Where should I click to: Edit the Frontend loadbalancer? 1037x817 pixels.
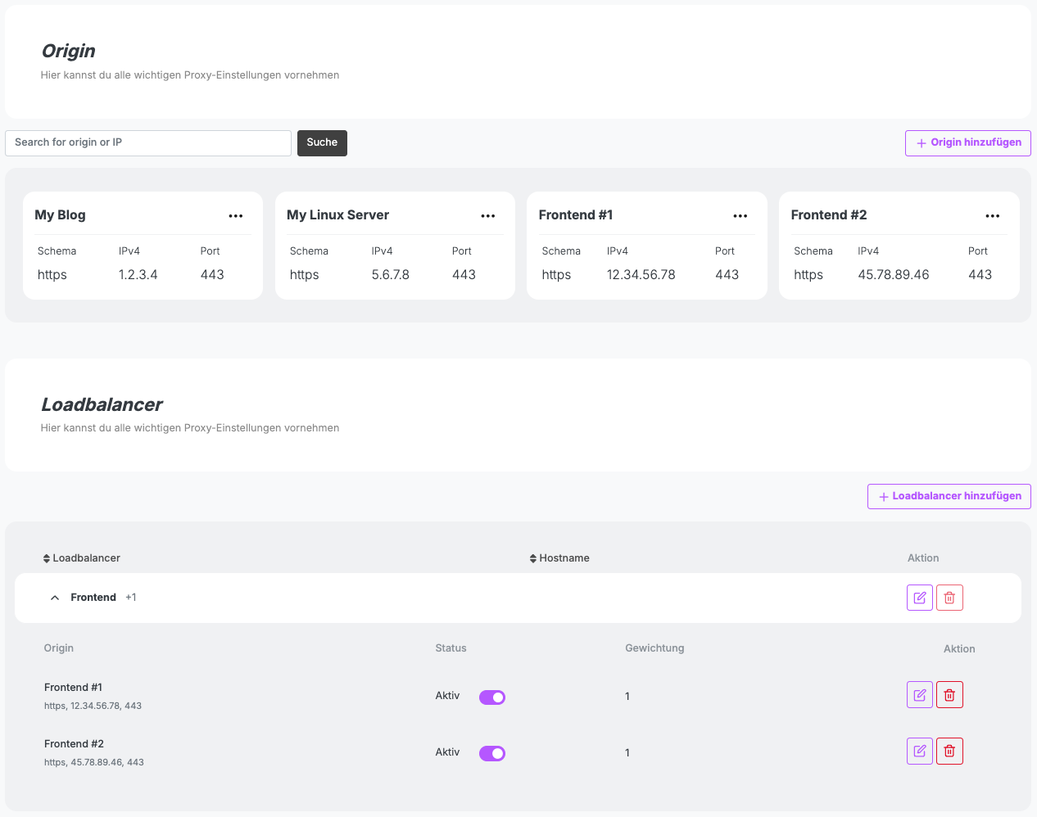coord(920,598)
